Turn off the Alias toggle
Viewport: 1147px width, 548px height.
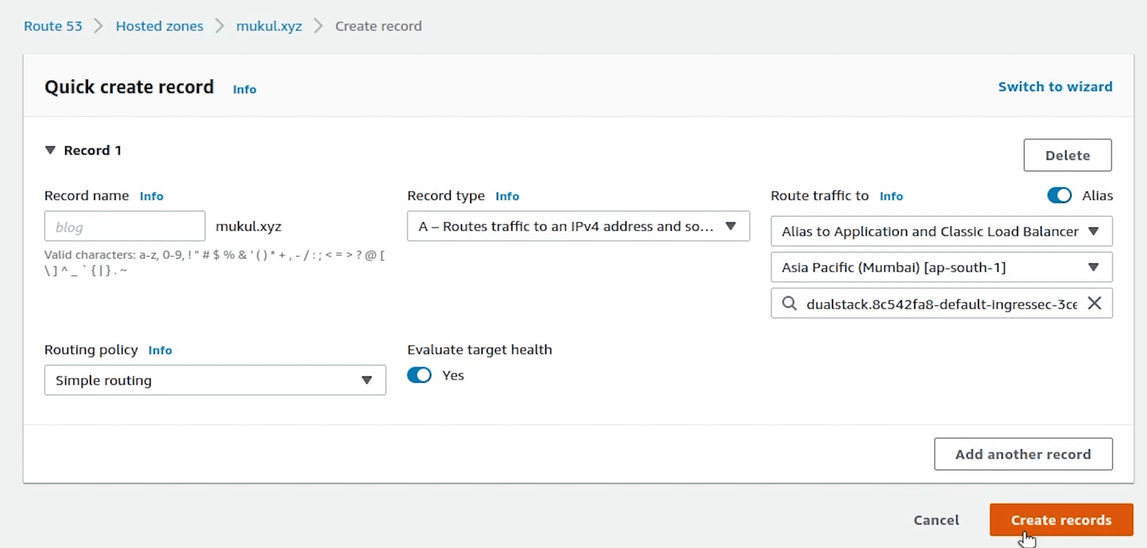(x=1059, y=196)
